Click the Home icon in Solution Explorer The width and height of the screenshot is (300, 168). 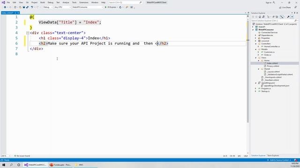click(260, 17)
